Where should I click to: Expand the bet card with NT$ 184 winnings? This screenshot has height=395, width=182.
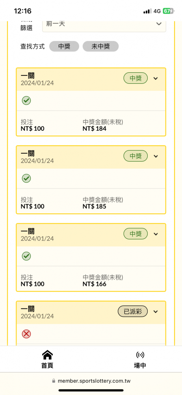(x=156, y=78)
